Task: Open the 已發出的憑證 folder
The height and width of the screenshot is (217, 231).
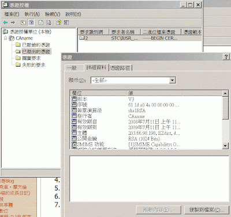Action: 36,52
